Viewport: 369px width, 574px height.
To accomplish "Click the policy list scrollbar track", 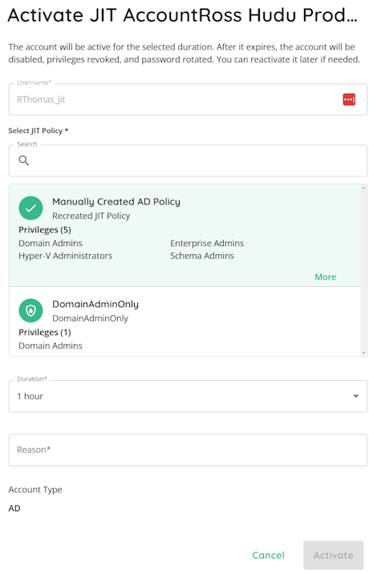I will [x=363, y=270].
